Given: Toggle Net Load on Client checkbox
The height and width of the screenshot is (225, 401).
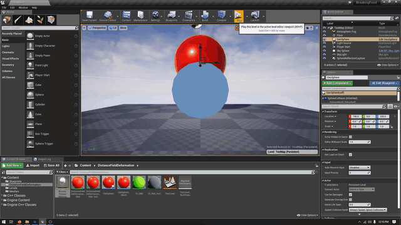Looking at the screenshot, I should point(350,154).
